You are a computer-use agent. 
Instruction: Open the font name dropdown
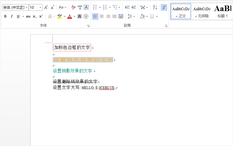coord(27,7)
